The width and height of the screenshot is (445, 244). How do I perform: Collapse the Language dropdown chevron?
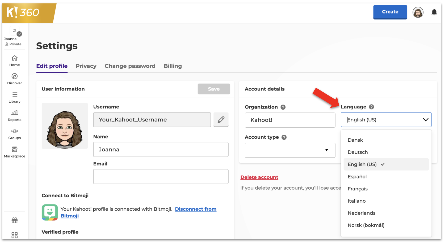coord(425,120)
